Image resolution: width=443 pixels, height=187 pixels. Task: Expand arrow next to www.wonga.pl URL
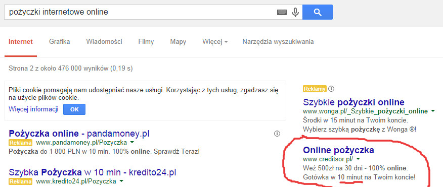pyautogui.click(x=432, y=111)
